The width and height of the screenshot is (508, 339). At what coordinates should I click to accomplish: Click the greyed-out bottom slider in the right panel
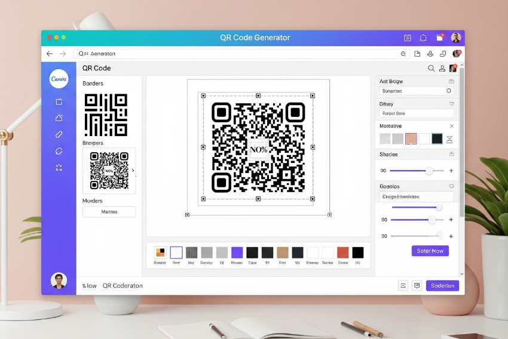click(x=417, y=236)
